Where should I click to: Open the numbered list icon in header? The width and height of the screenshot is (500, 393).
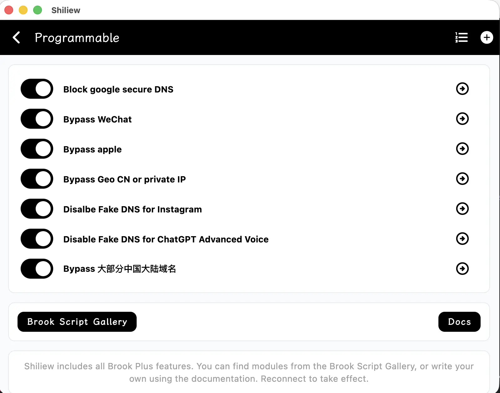(x=461, y=37)
